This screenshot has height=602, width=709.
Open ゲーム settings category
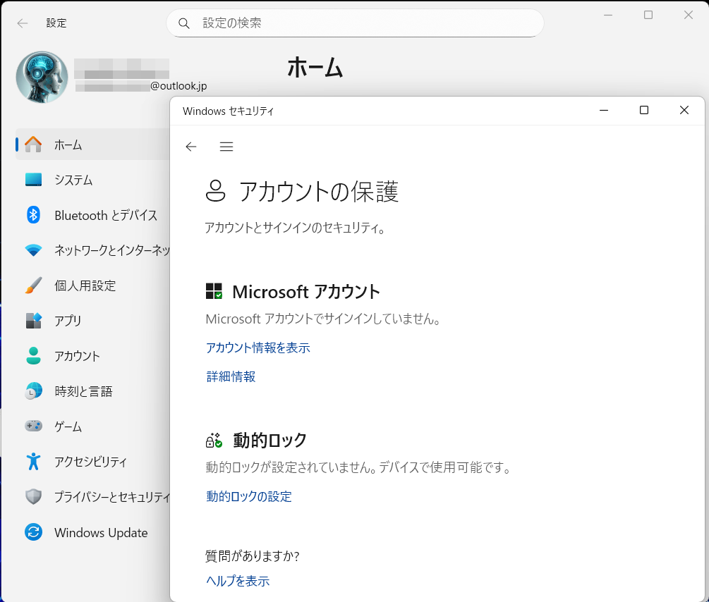pos(68,426)
